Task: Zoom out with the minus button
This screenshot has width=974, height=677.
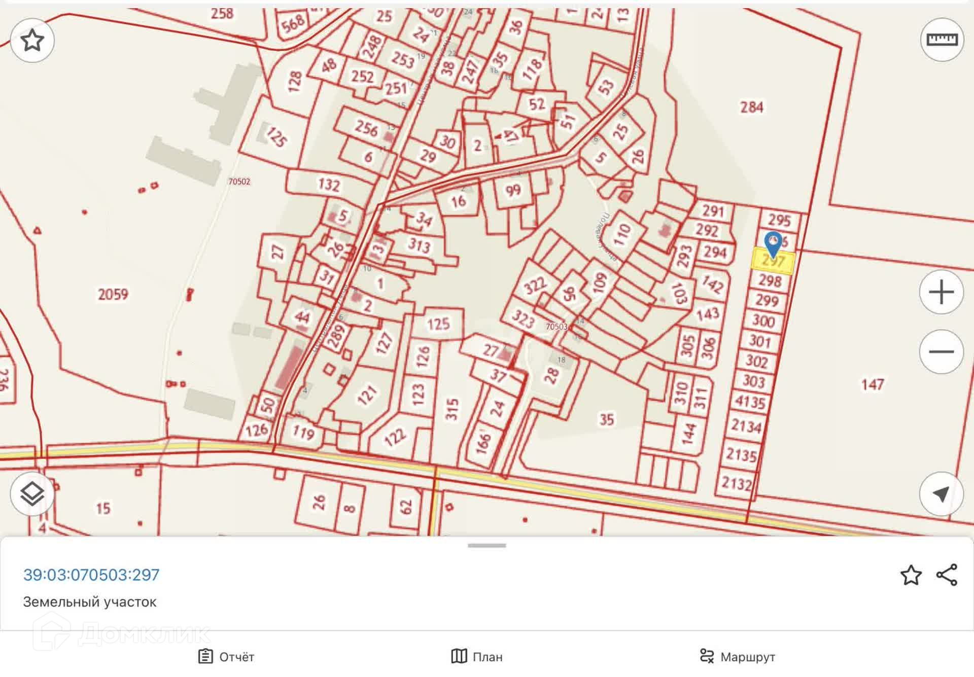Action: click(x=941, y=351)
